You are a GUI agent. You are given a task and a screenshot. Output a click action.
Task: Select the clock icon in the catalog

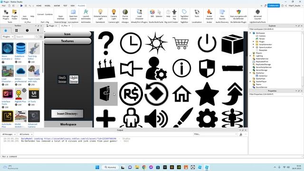(x=131, y=43)
